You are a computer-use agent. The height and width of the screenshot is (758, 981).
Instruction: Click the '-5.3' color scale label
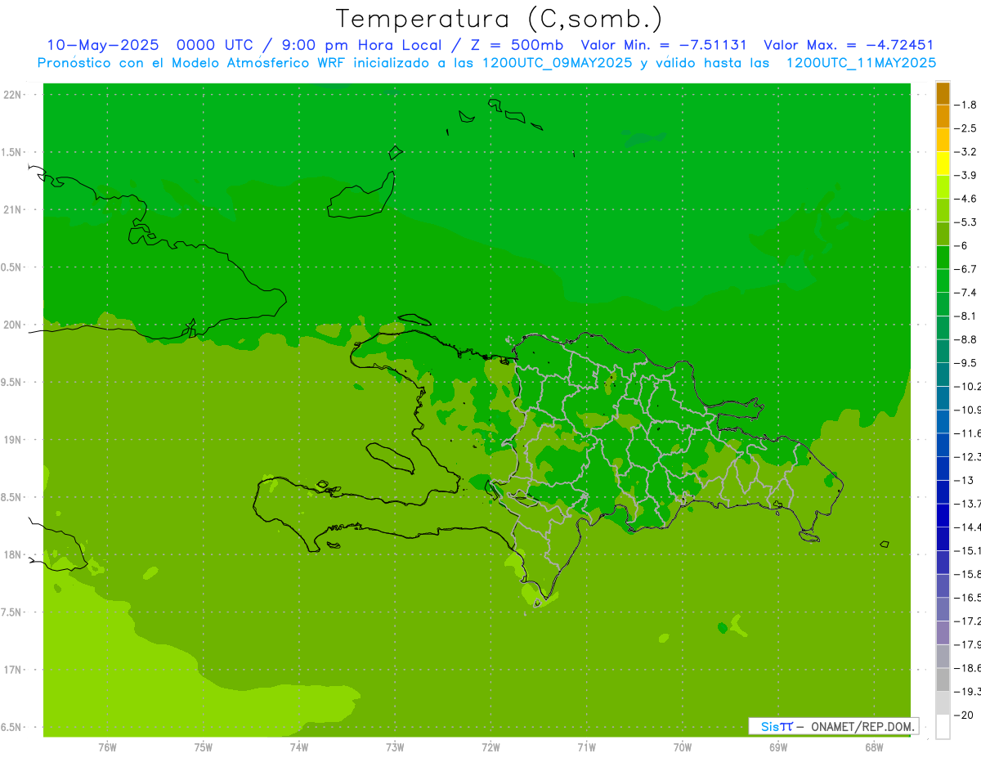[965, 222]
